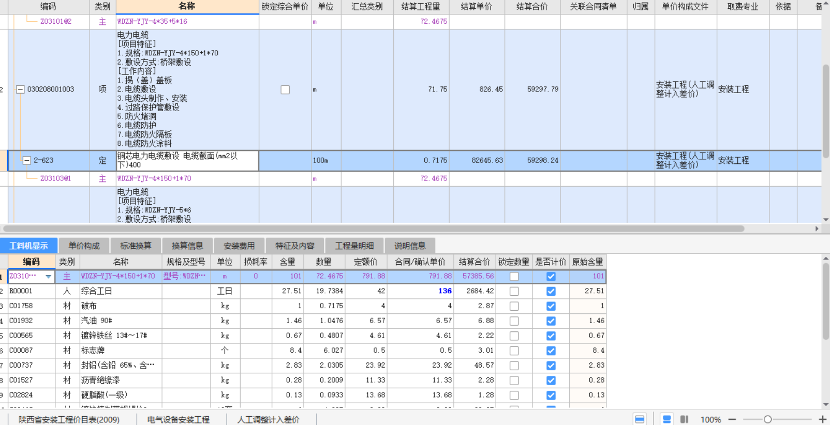
Task: Click the 结算工程量 column header
Action: tap(421, 6)
